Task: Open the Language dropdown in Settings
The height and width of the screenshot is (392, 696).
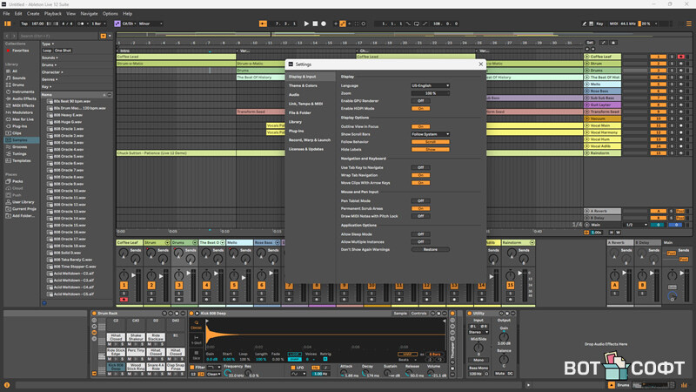Action: click(x=431, y=85)
